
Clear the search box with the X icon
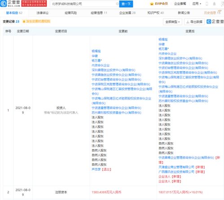117,4
